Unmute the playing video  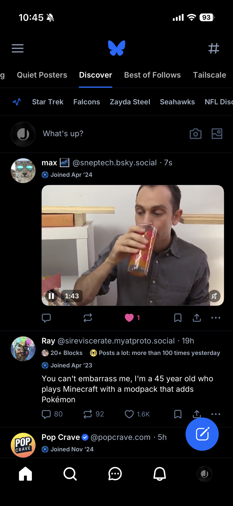point(214,296)
